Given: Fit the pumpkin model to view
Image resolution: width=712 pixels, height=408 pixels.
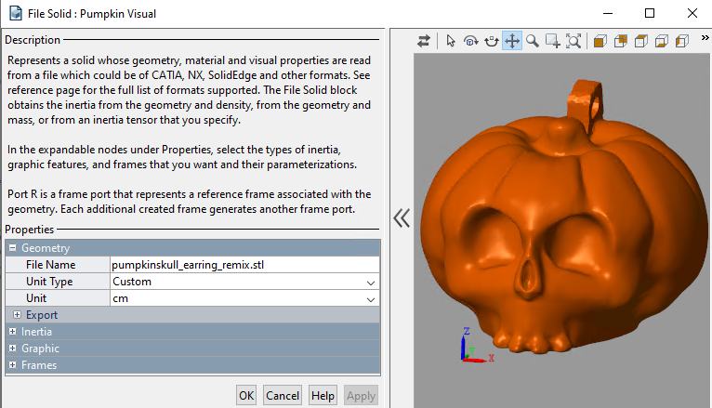Looking at the screenshot, I should (574, 41).
